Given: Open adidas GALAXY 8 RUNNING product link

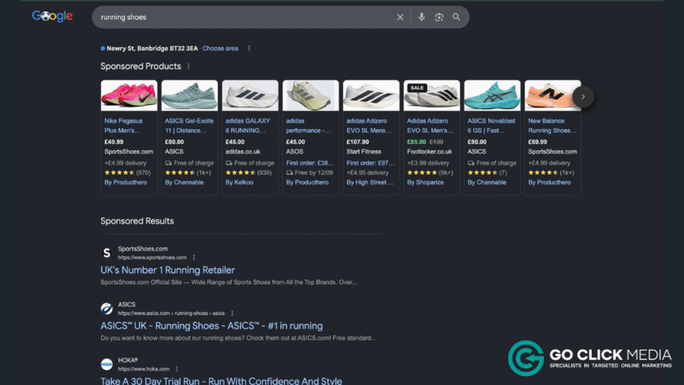Looking at the screenshot, I should pyautogui.click(x=248, y=126).
